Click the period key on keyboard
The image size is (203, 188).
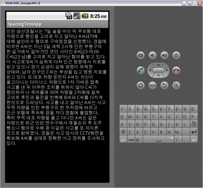tap(186, 132)
